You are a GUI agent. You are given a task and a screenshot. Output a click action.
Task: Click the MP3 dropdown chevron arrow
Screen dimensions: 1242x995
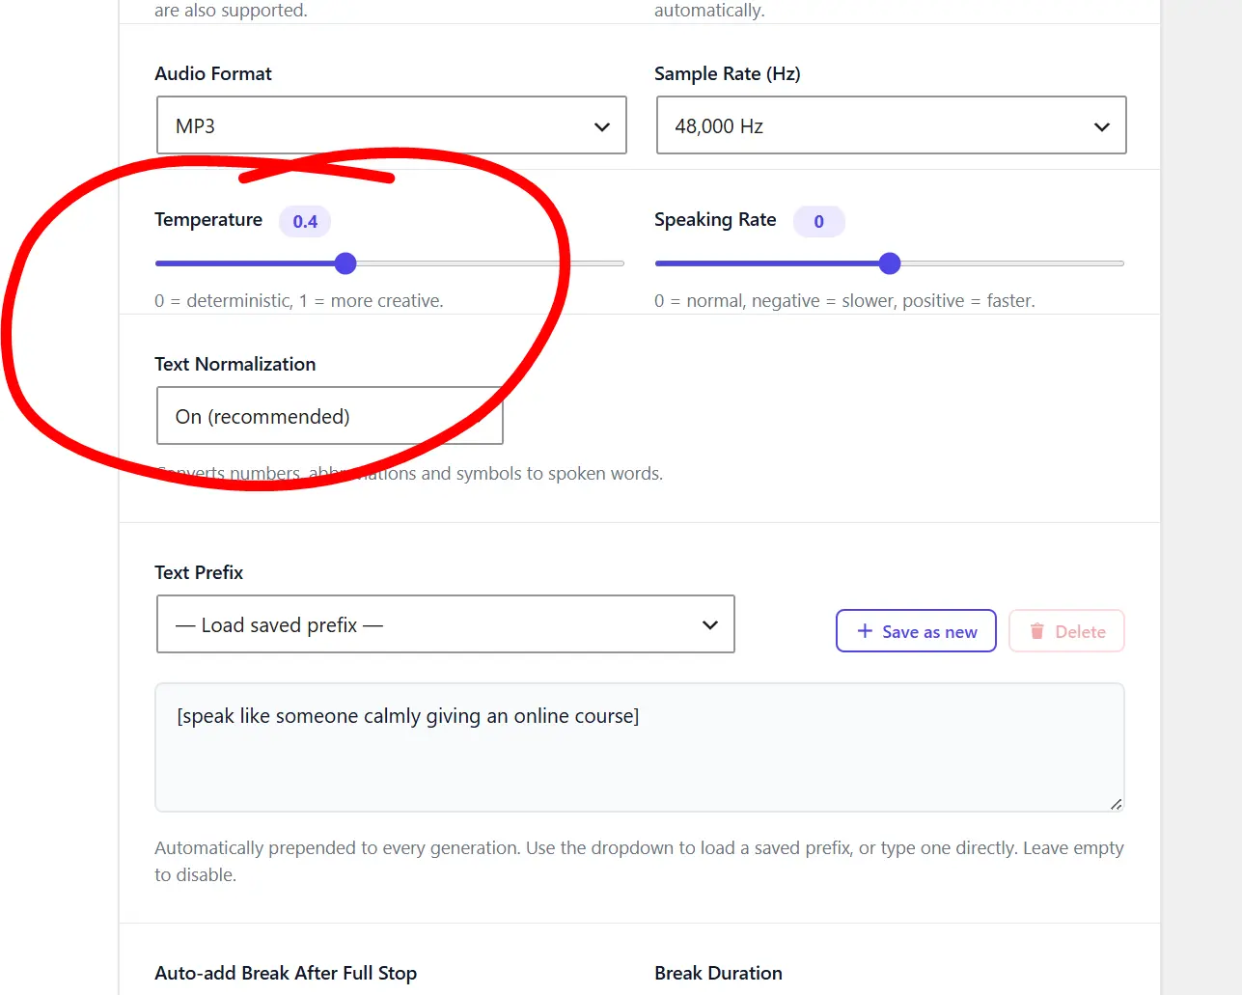[602, 126]
